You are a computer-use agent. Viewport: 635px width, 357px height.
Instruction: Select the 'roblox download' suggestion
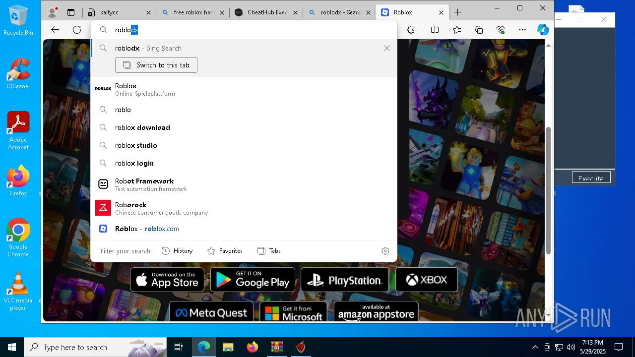(x=244, y=127)
